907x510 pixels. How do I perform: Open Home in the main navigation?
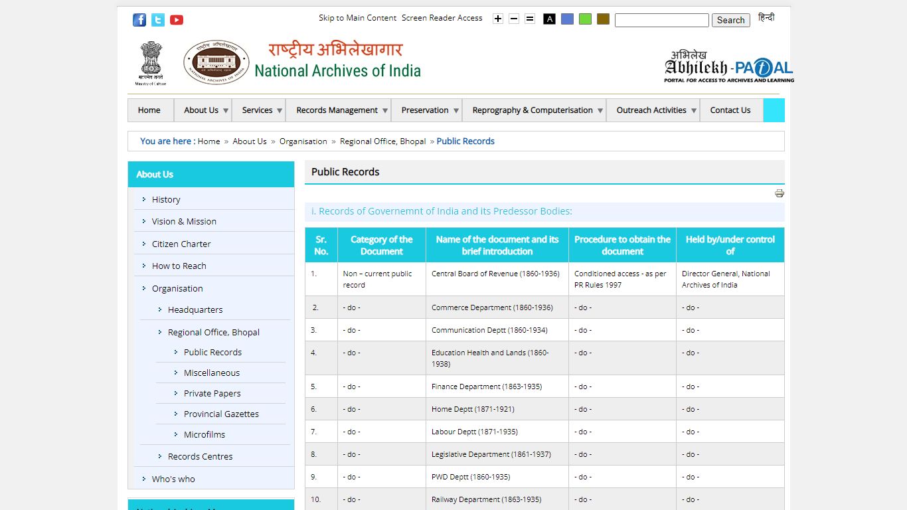point(149,110)
